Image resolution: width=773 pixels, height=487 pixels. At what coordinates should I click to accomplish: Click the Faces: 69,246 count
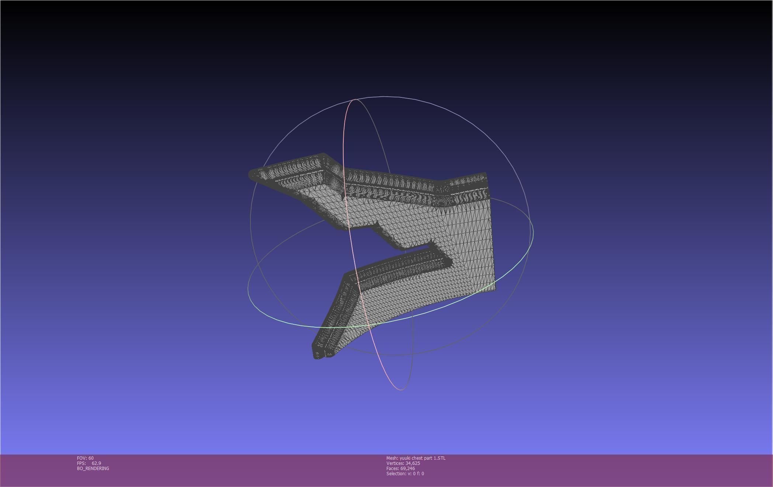click(x=401, y=468)
